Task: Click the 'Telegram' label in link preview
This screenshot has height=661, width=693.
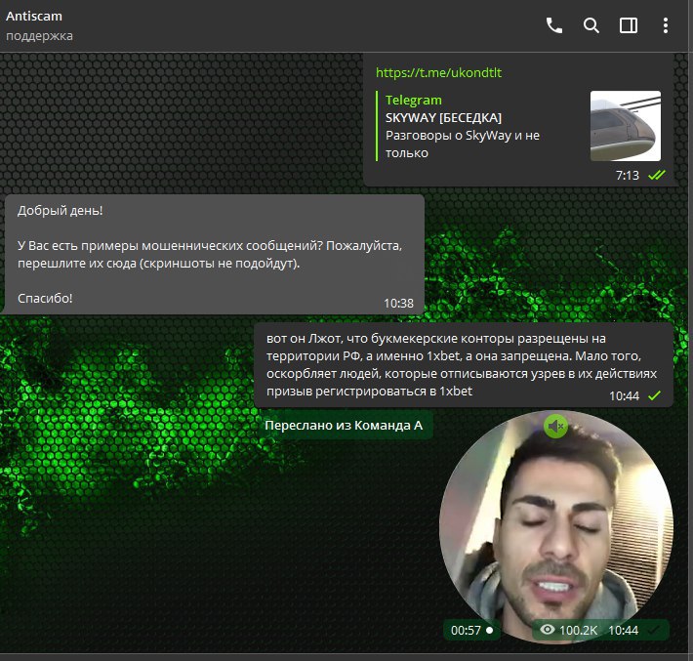Action: [x=413, y=100]
